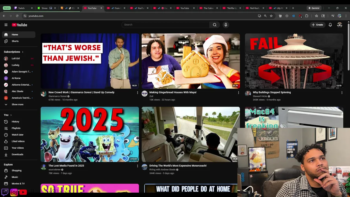Click the Stewart Hicks channel avatar

[x=248, y=94]
